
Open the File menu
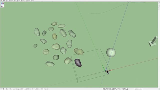(1, 1)
